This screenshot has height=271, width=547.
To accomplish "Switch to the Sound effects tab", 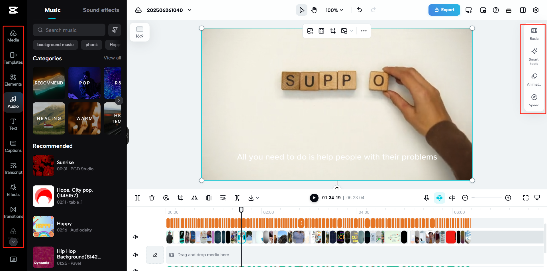I will coord(101,10).
